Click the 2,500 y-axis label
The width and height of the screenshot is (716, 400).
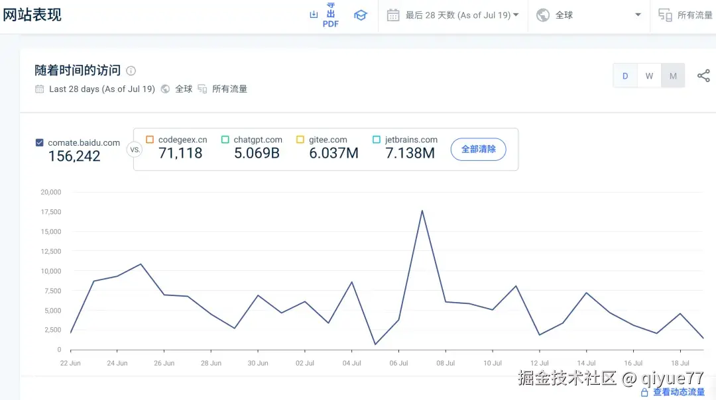[x=52, y=330]
